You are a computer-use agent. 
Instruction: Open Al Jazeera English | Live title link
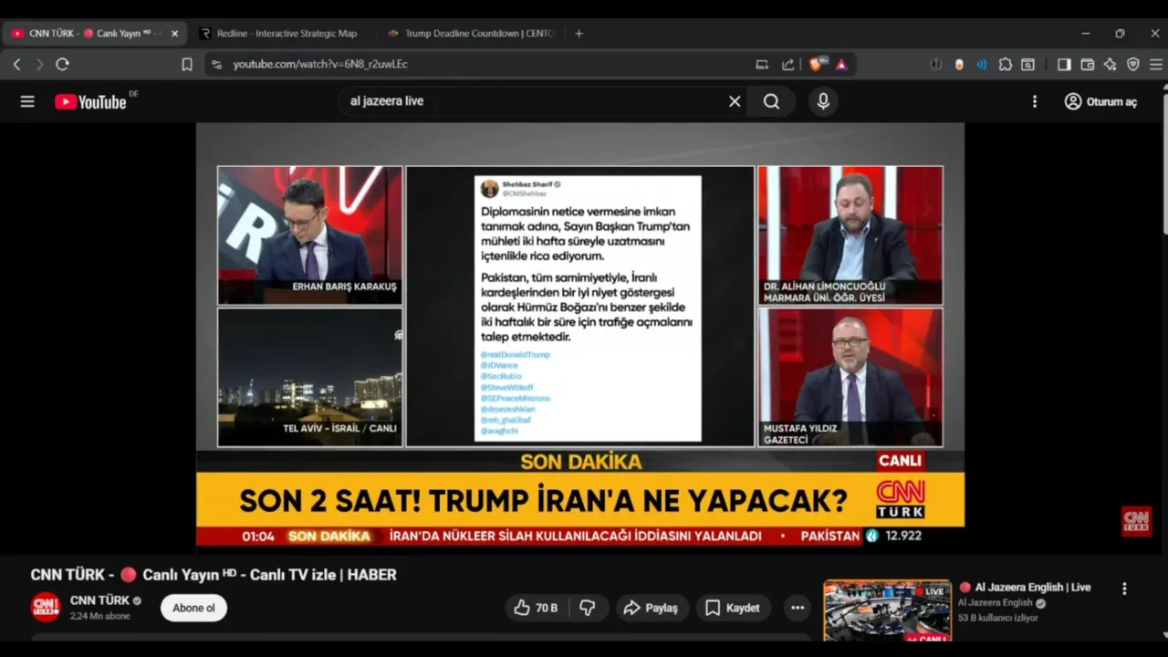click(x=1032, y=588)
